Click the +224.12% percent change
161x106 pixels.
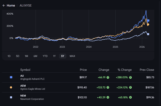point(122,88)
